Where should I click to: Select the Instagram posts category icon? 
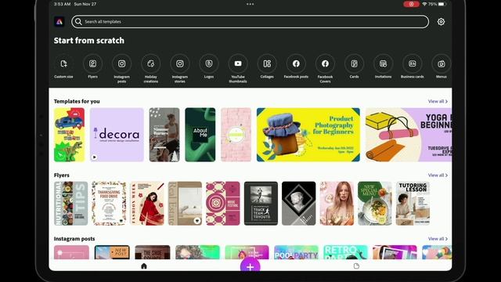[x=122, y=63]
